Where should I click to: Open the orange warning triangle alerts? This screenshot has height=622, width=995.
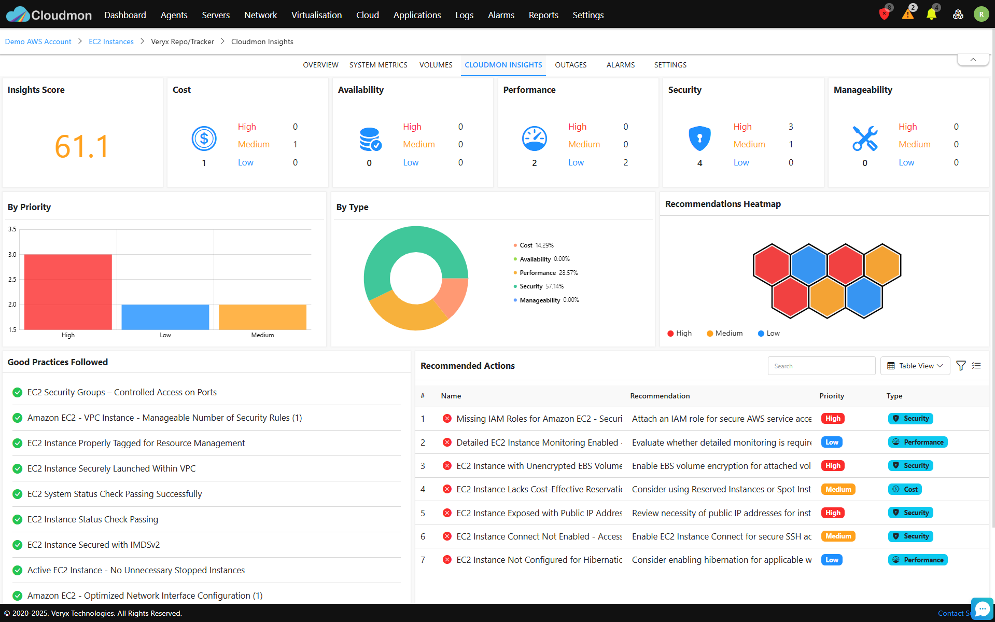[x=908, y=14]
